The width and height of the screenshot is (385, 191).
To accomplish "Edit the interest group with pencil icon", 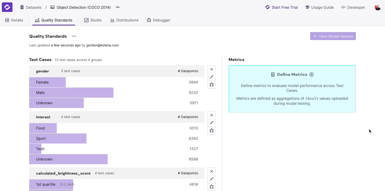I will tap(211, 123).
